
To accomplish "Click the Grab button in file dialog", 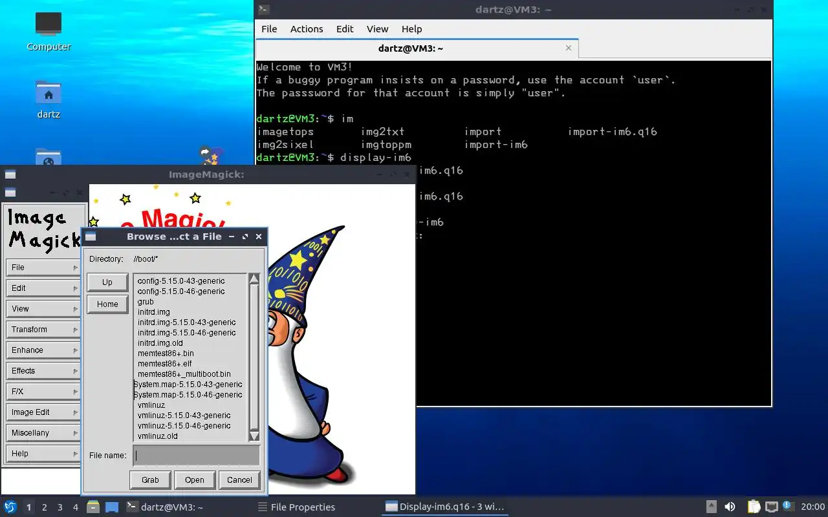I will point(150,480).
